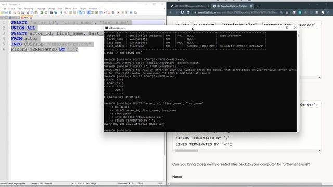The height and width of the screenshot is (187, 333).
Task: Click line number 4 in Notepad++ margin
Action: [x=4, y=39]
